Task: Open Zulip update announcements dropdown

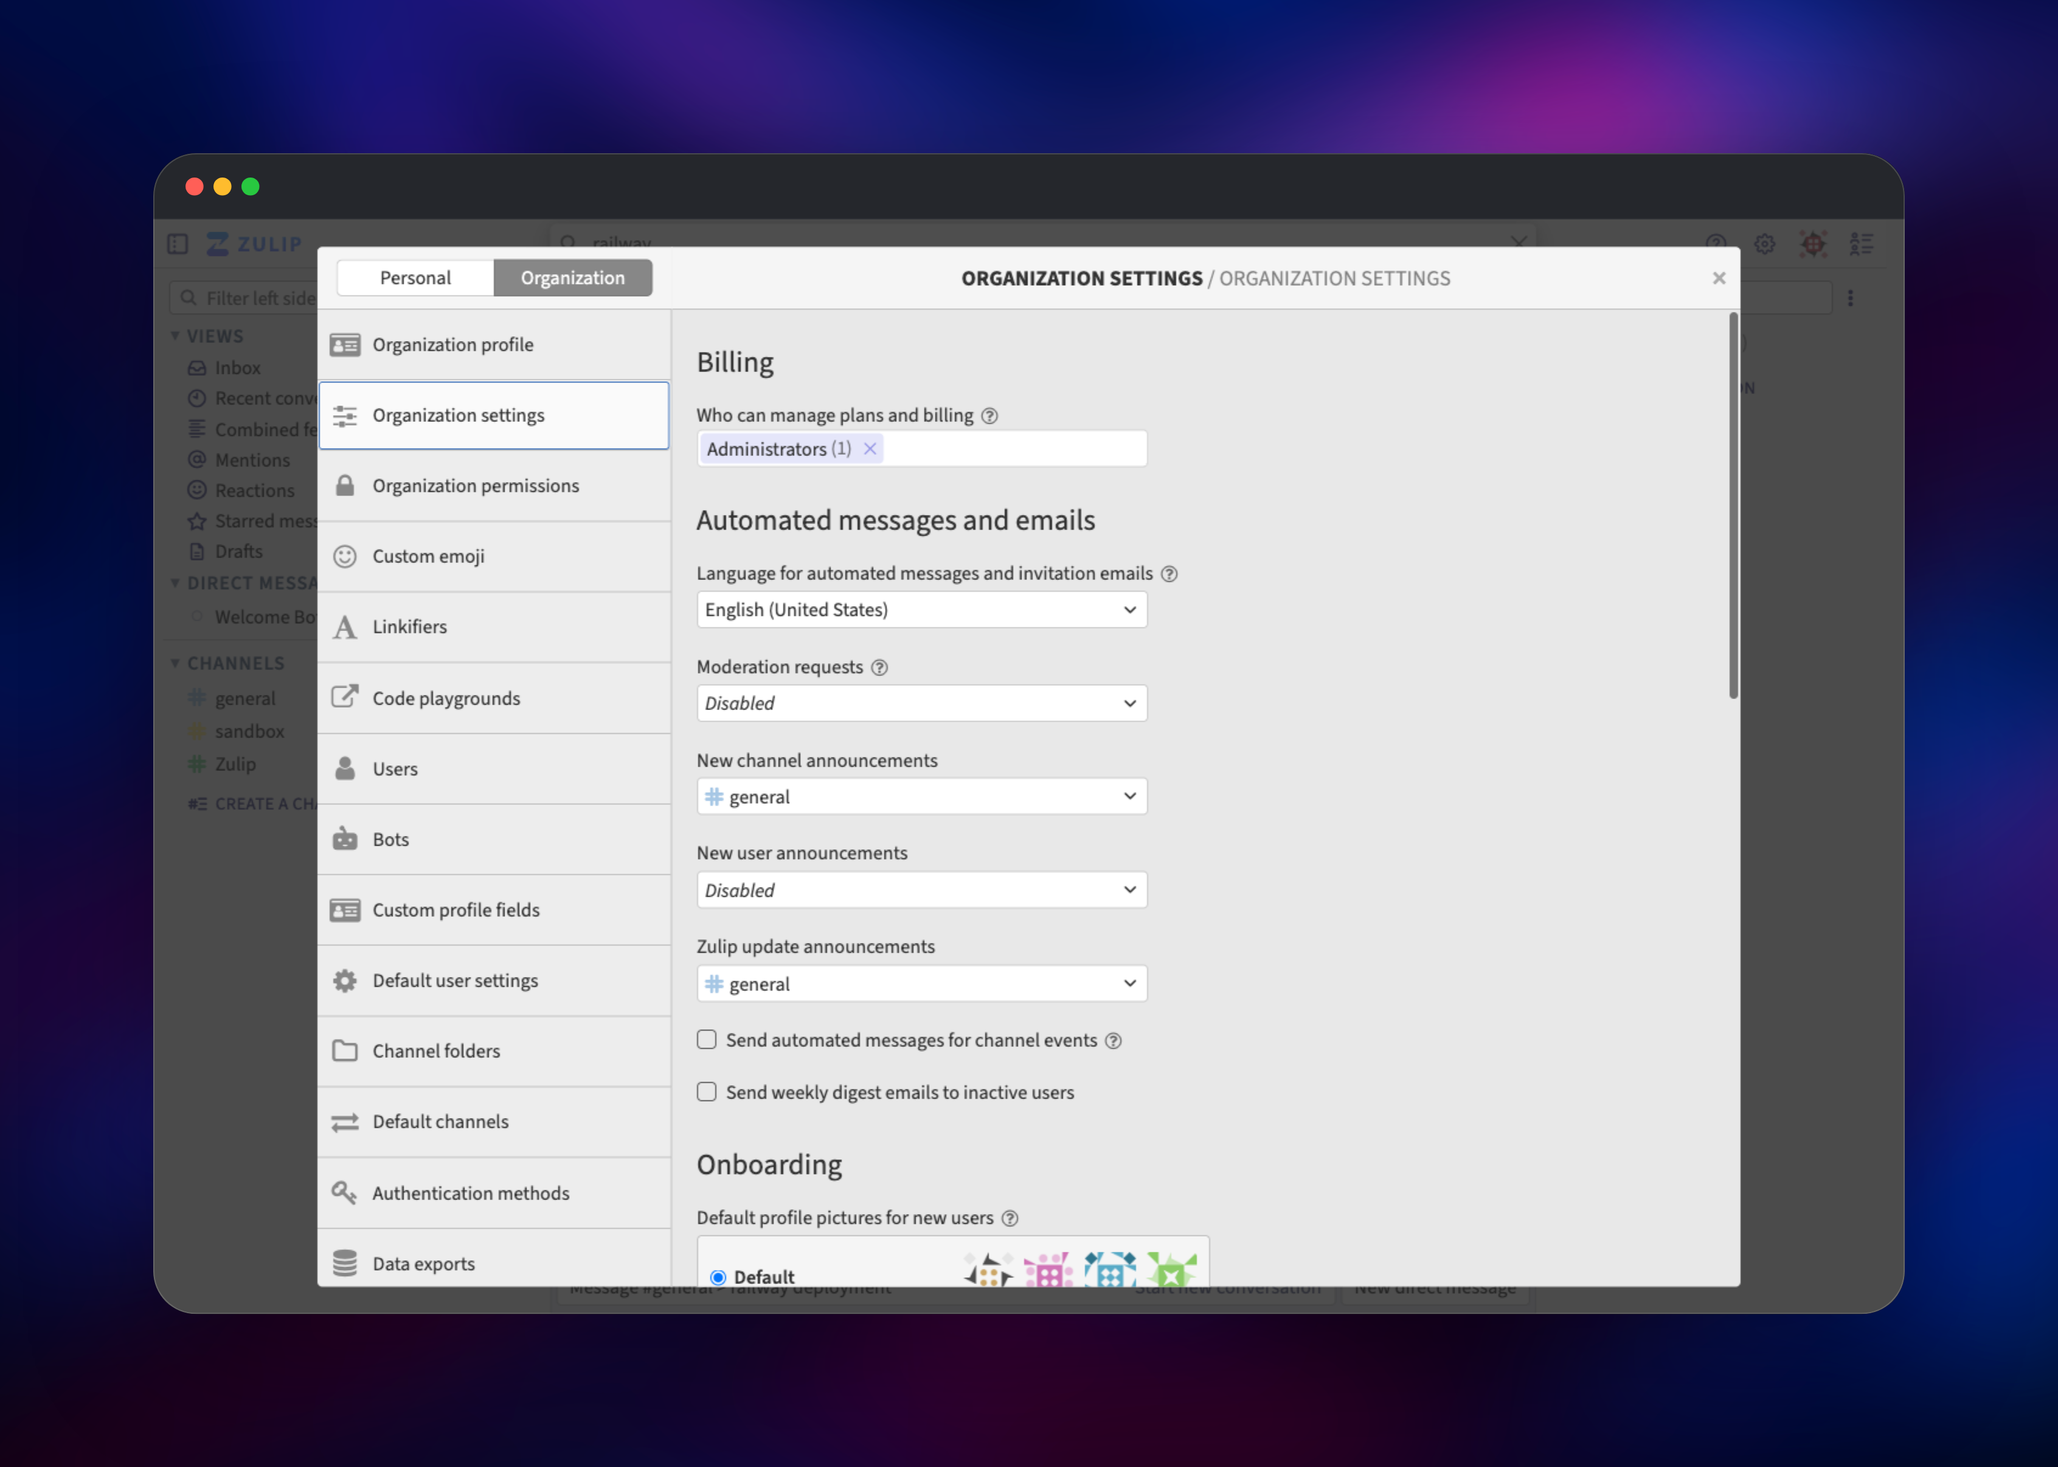Action: tap(921, 984)
